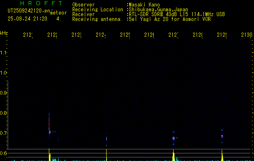This screenshot has width=254, height=161.
Task: Click the yellow power spike below 2127
Action: coord(174,155)
